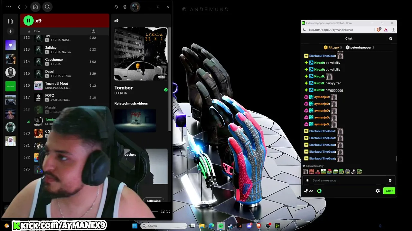Open R4_gex on the chat leaderboard
The height and width of the screenshot is (231, 412).
pyautogui.click(x=333, y=47)
